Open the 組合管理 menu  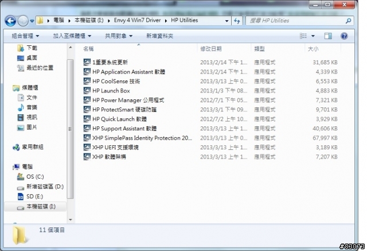[x=25, y=36]
